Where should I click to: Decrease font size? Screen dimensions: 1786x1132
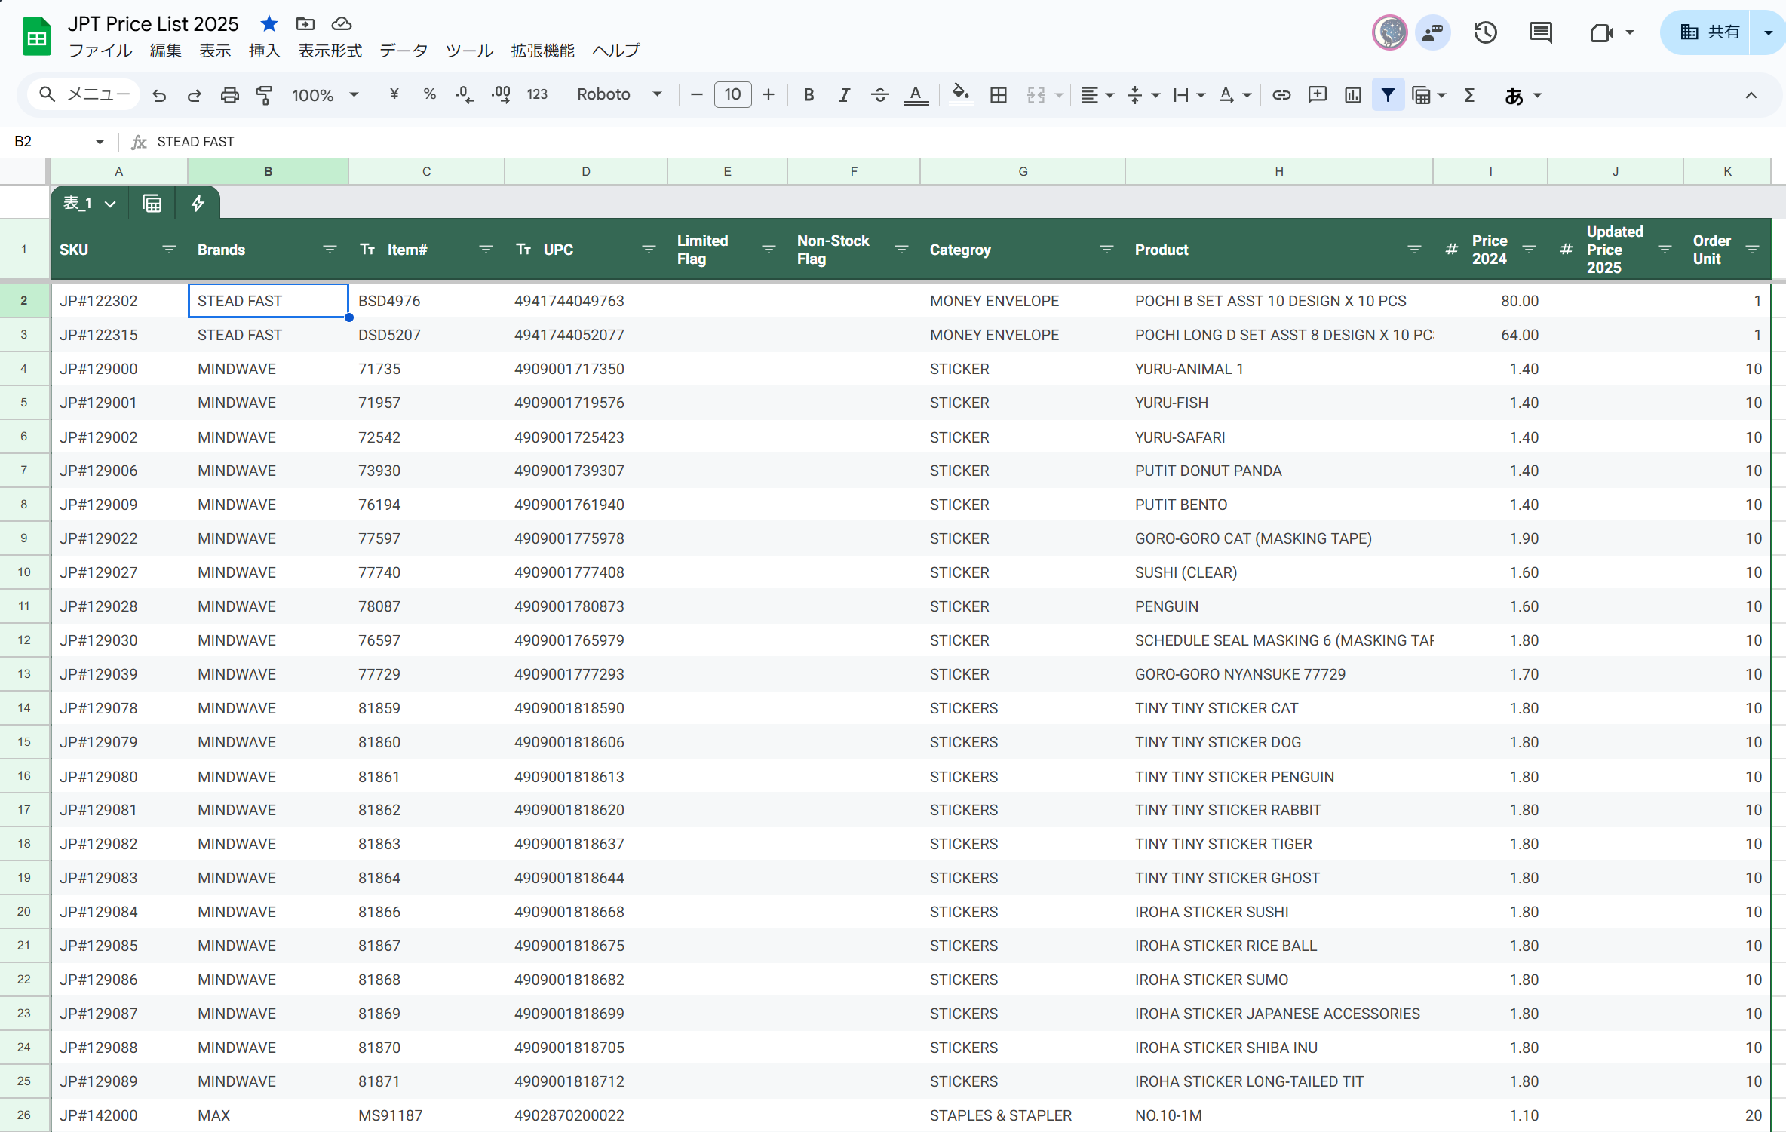click(x=696, y=94)
